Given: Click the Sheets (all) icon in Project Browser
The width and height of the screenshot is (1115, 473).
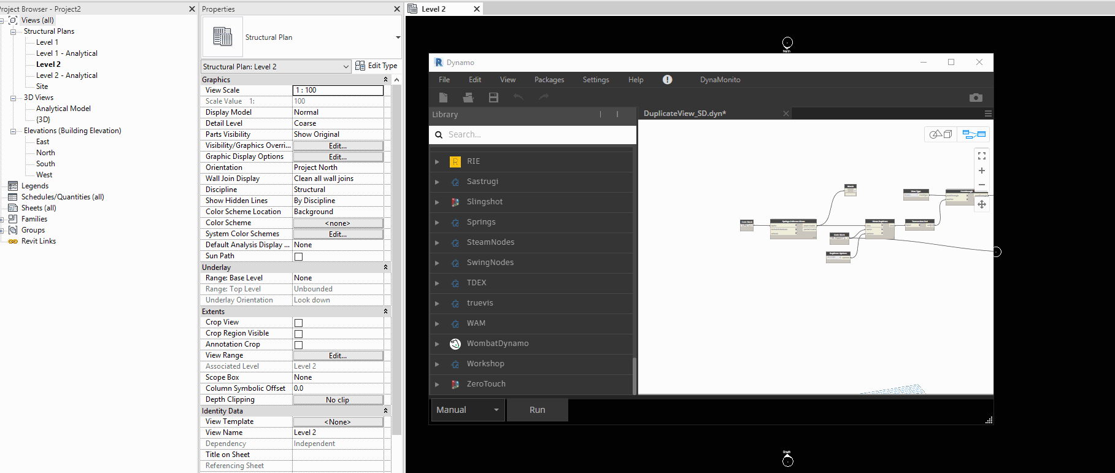Looking at the screenshot, I should click(13, 208).
